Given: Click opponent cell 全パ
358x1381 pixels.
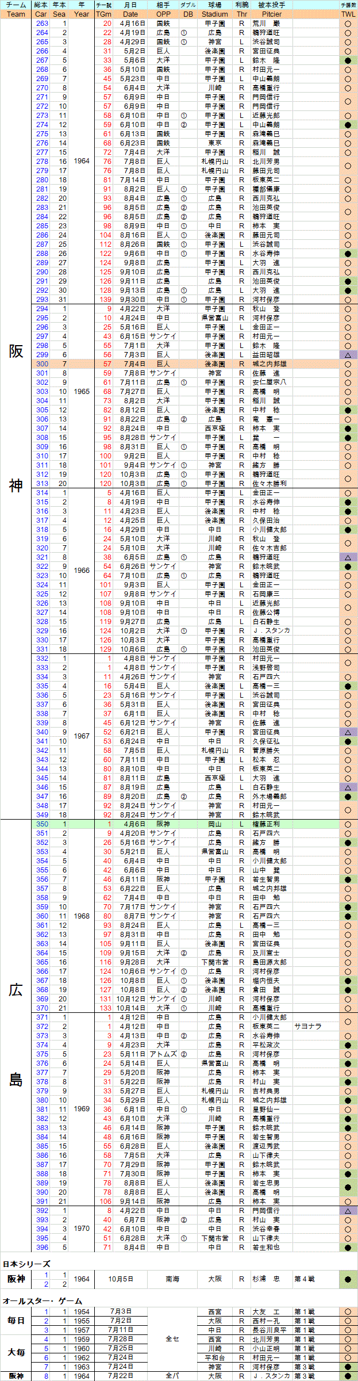Looking at the screenshot, I should point(172,1376).
